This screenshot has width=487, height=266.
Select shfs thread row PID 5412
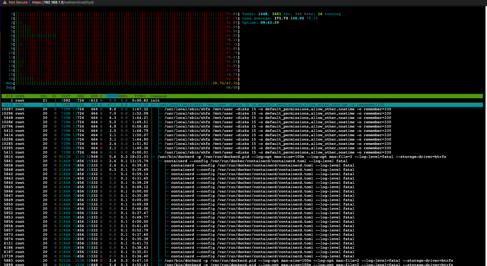(242, 131)
